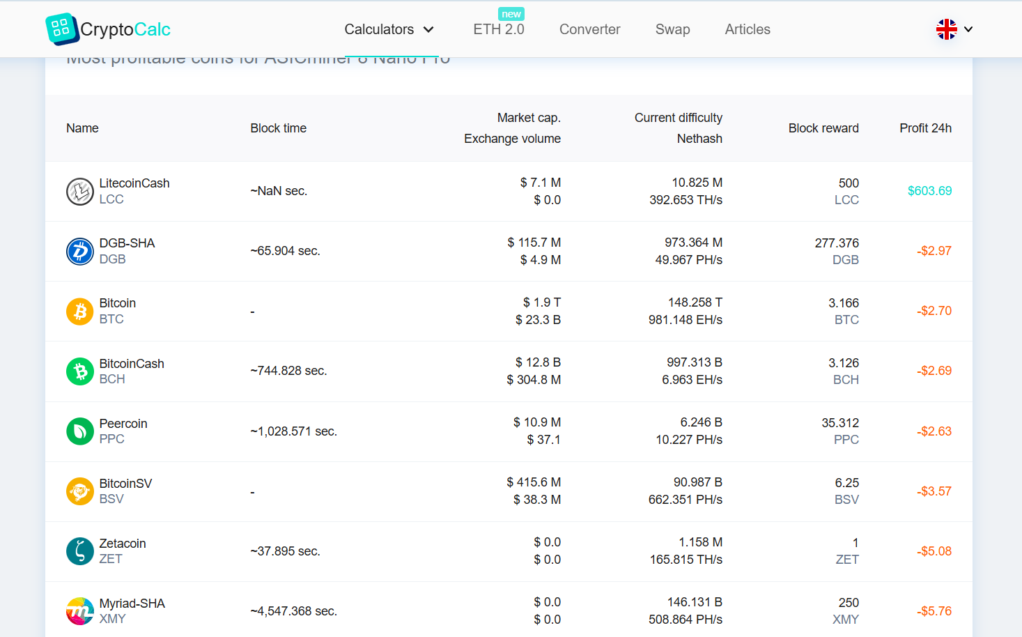The height and width of the screenshot is (637, 1022).
Task: Select the DGB-SHA DigiByte icon
Action: 79,251
